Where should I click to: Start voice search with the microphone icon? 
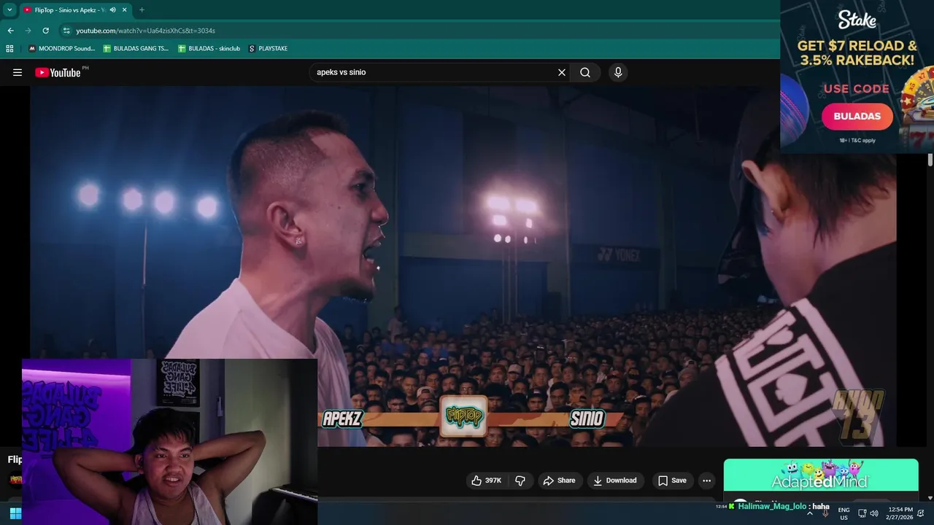pyautogui.click(x=618, y=72)
